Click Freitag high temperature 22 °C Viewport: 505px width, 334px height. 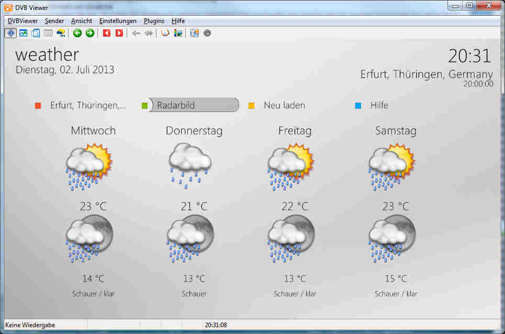(x=295, y=206)
